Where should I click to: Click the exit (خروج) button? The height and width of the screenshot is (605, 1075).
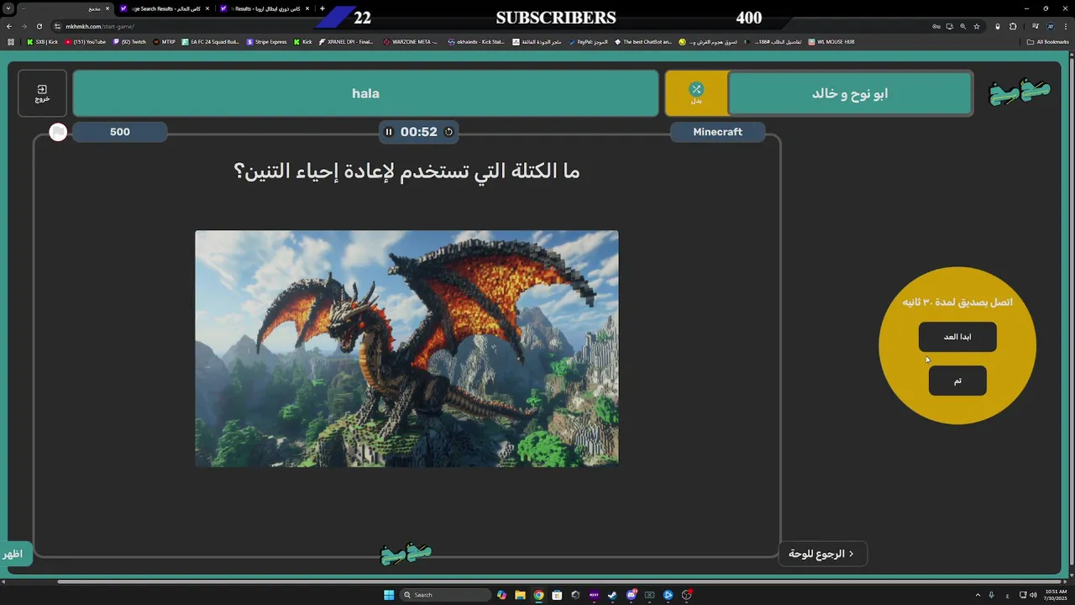pyautogui.click(x=42, y=92)
